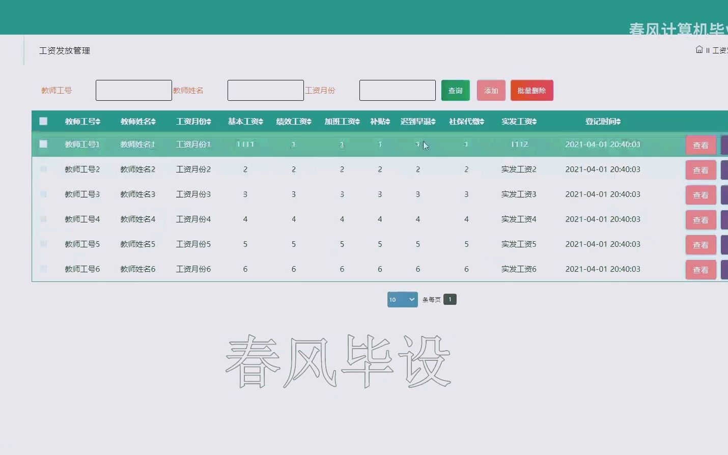
Task: Check the checkbox for 教师工号6 row
Action: click(x=43, y=269)
